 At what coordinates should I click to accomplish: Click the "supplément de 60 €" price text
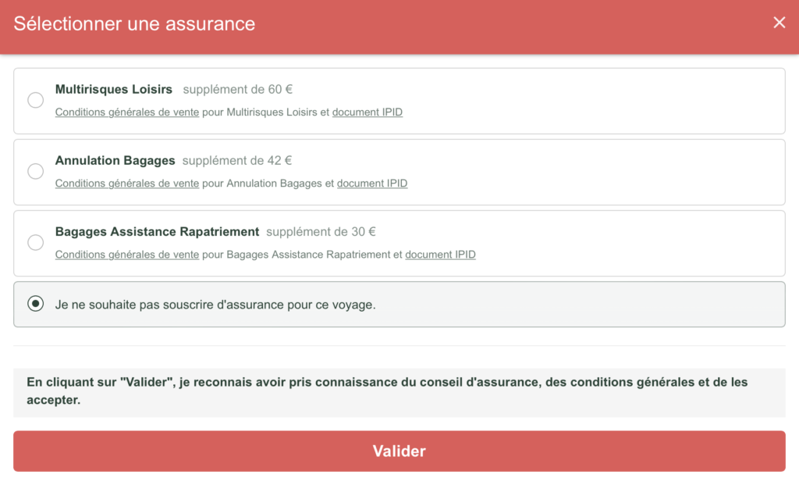point(237,89)
